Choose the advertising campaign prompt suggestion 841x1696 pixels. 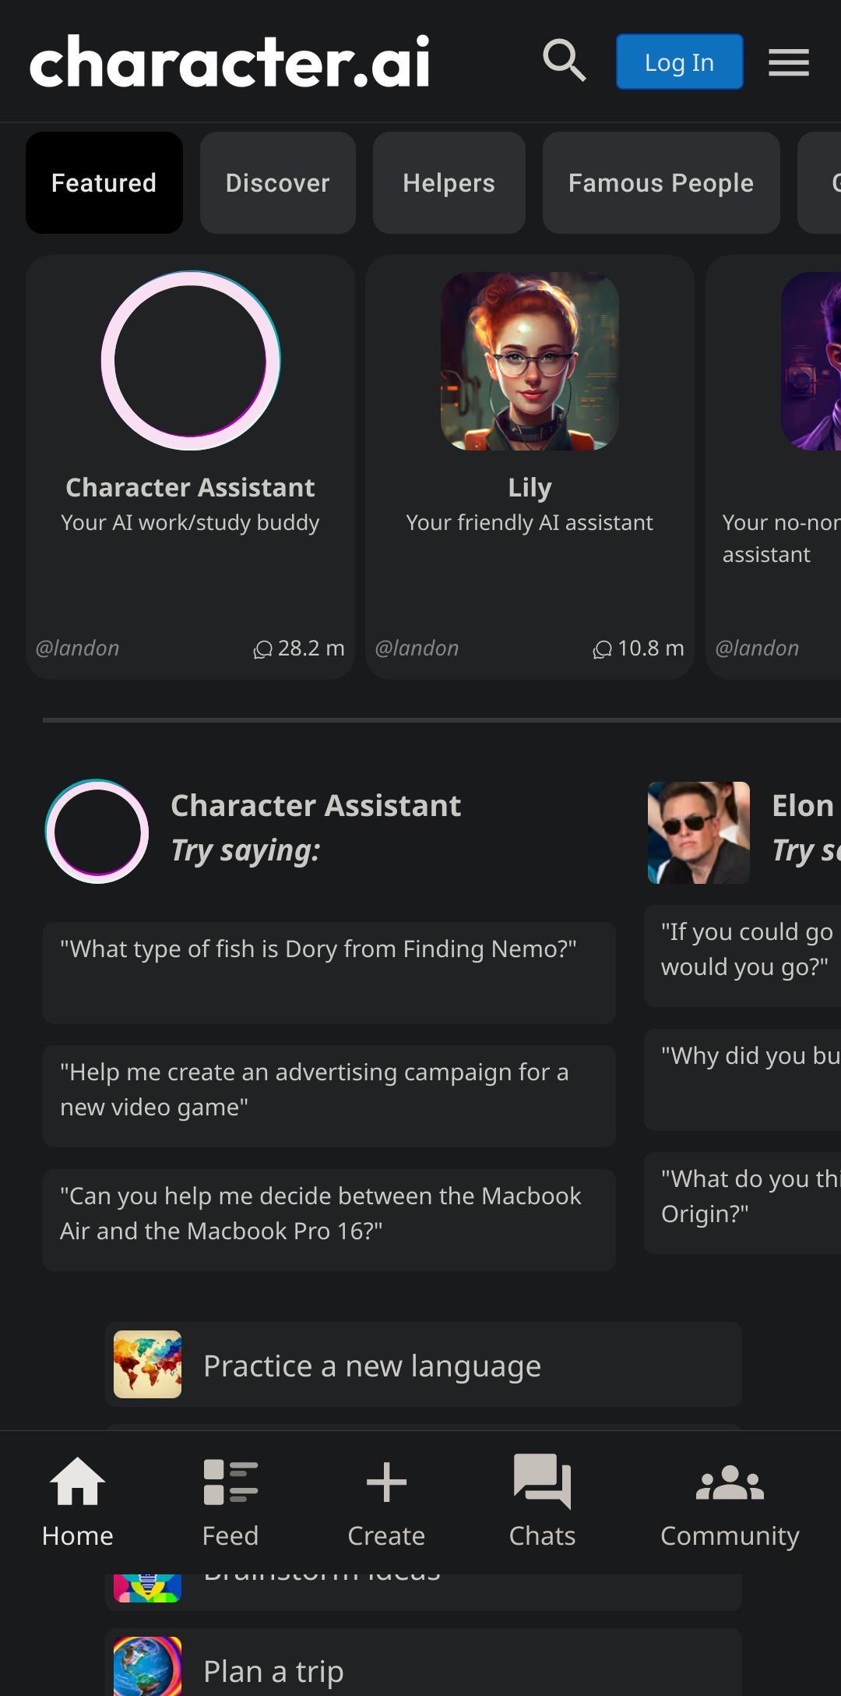329,1096
